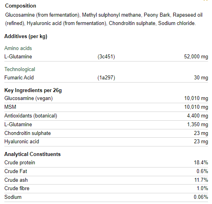Select the Glucosamine (vegan) row

click(106, 98)
